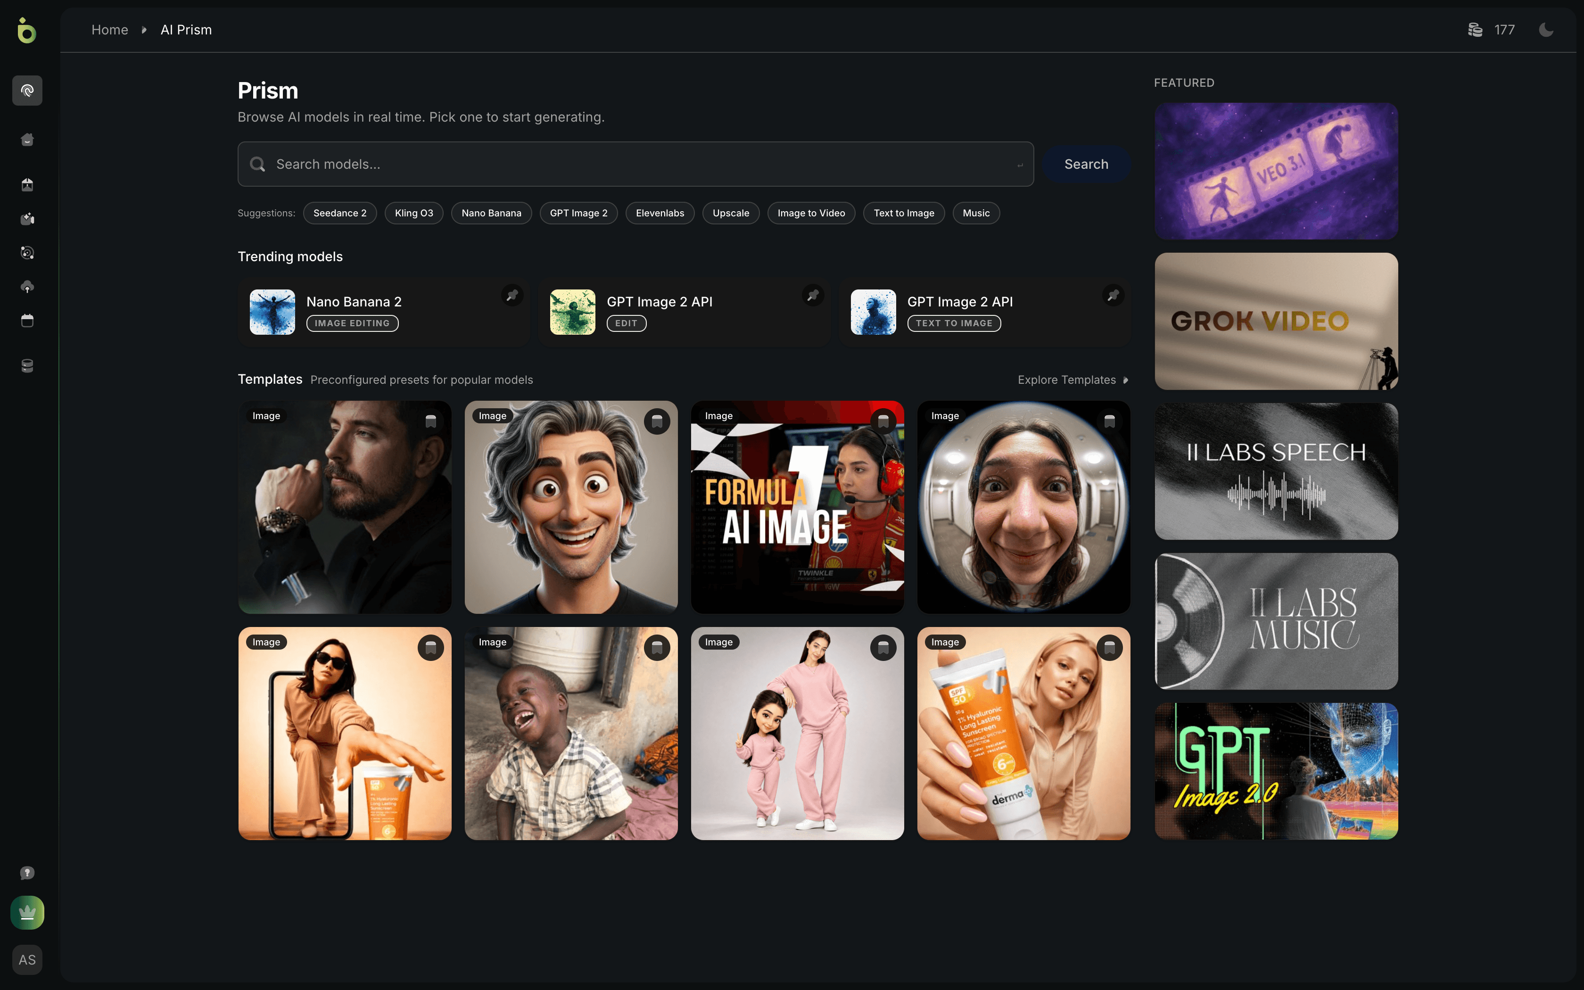
Task: Click the green app logo in the sidebar
Action: point(26,30)
